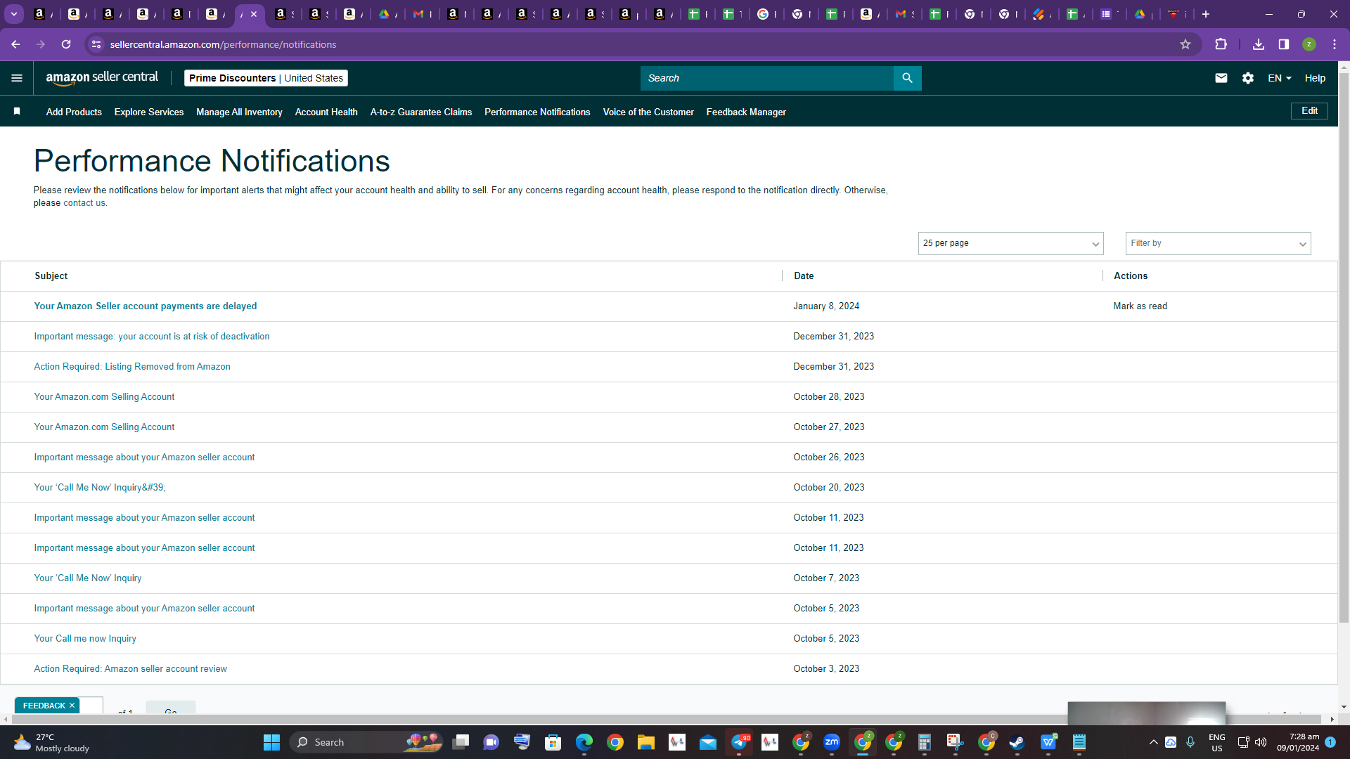Click the horizontal scrollbar at page bottom

668,719
